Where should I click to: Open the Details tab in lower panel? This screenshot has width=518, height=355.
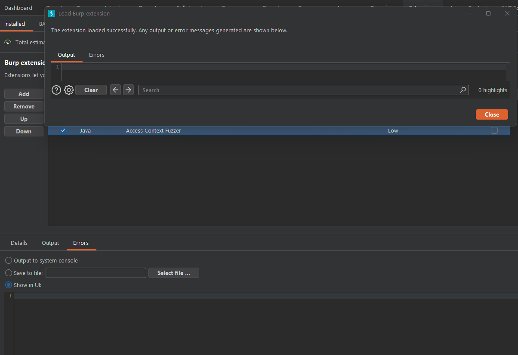pos(19,243)
